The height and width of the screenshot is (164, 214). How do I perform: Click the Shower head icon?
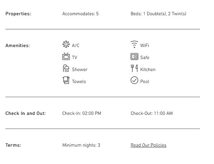[x=66, y=68]
